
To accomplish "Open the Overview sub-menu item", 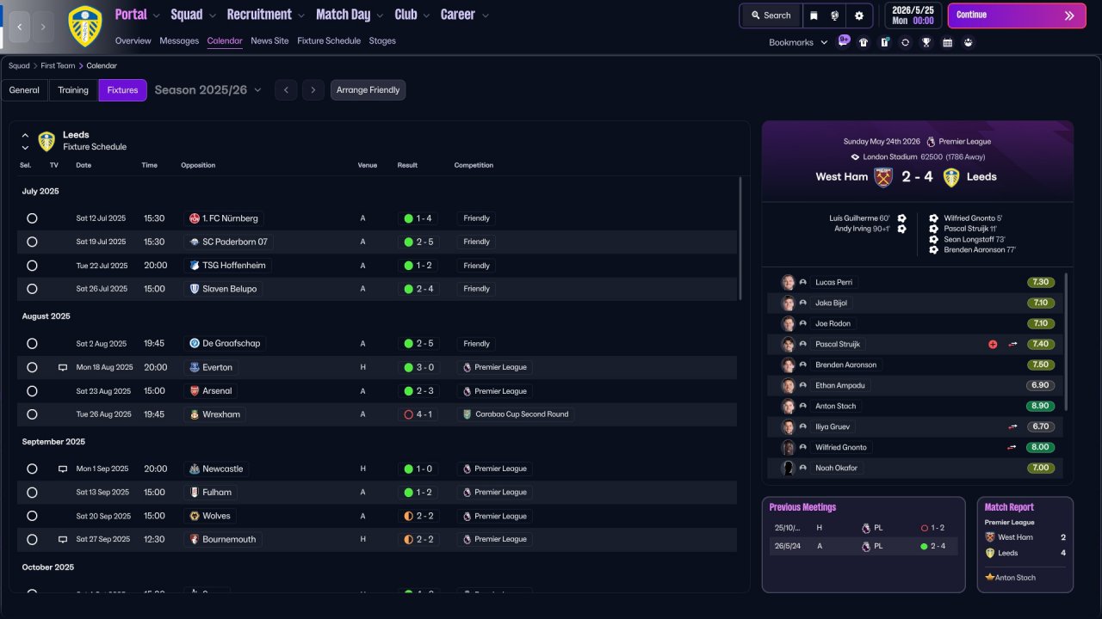I will (133, 40).
